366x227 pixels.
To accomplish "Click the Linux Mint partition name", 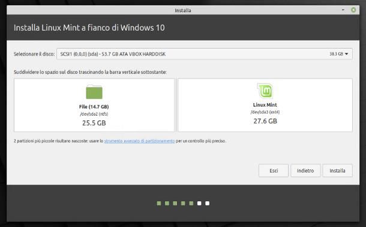I will point(265,105).
